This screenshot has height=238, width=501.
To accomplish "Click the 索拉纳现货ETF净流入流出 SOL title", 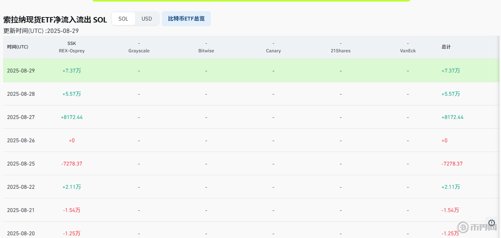I will pyautogui.click(x=55, y=20).
